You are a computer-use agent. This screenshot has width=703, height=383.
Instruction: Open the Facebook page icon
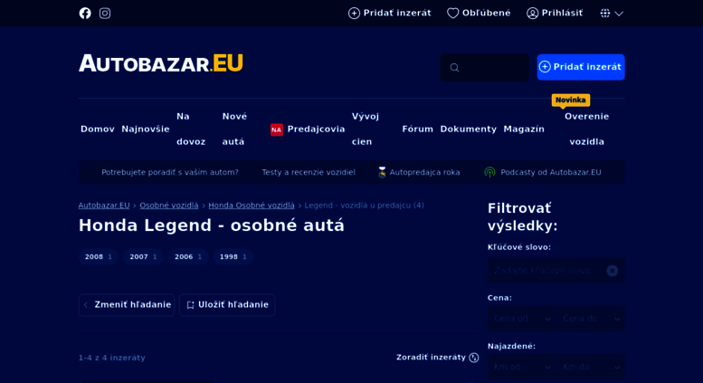tap(85, 14)
